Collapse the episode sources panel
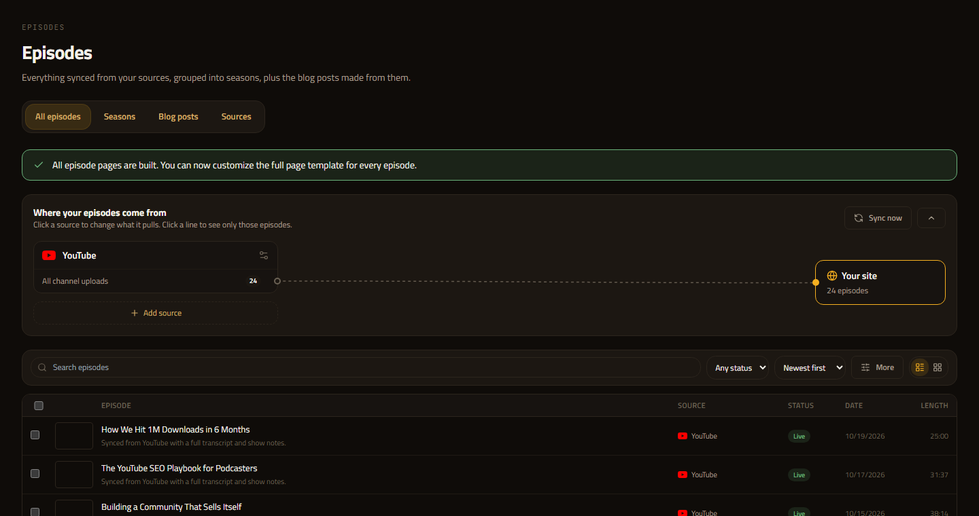 click(931, 218)
